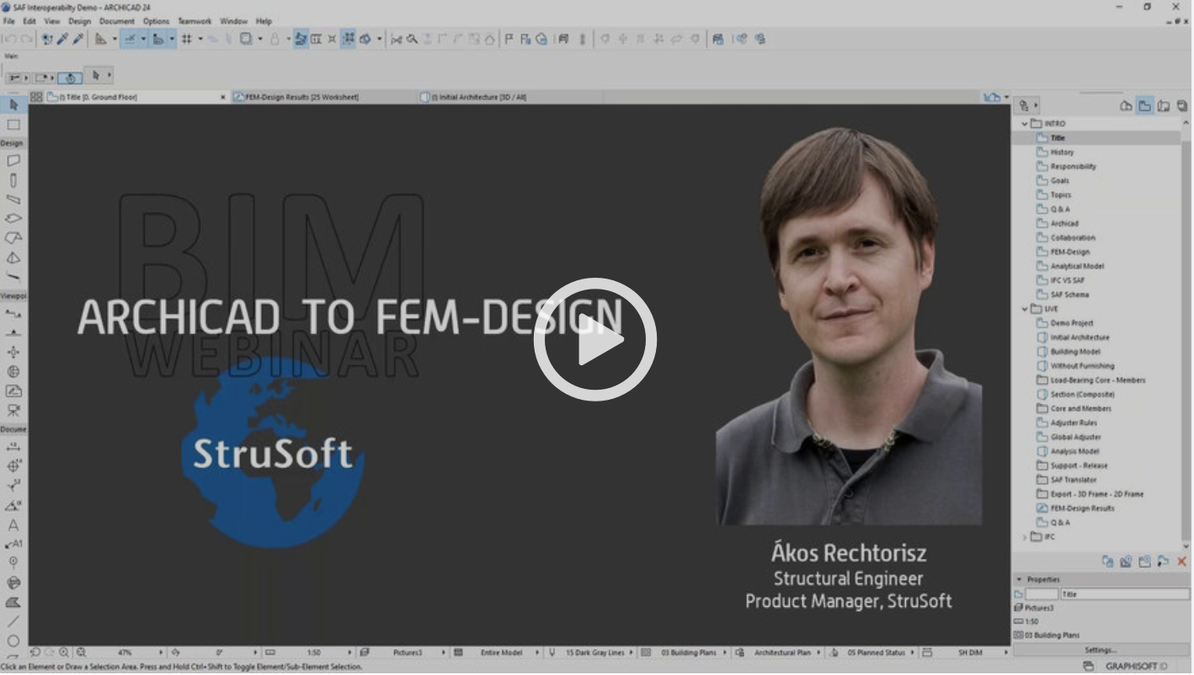Click the Redo icon in the toolbar
The height and width of the screenshot is (675, 1194).
tap(26, 39)
